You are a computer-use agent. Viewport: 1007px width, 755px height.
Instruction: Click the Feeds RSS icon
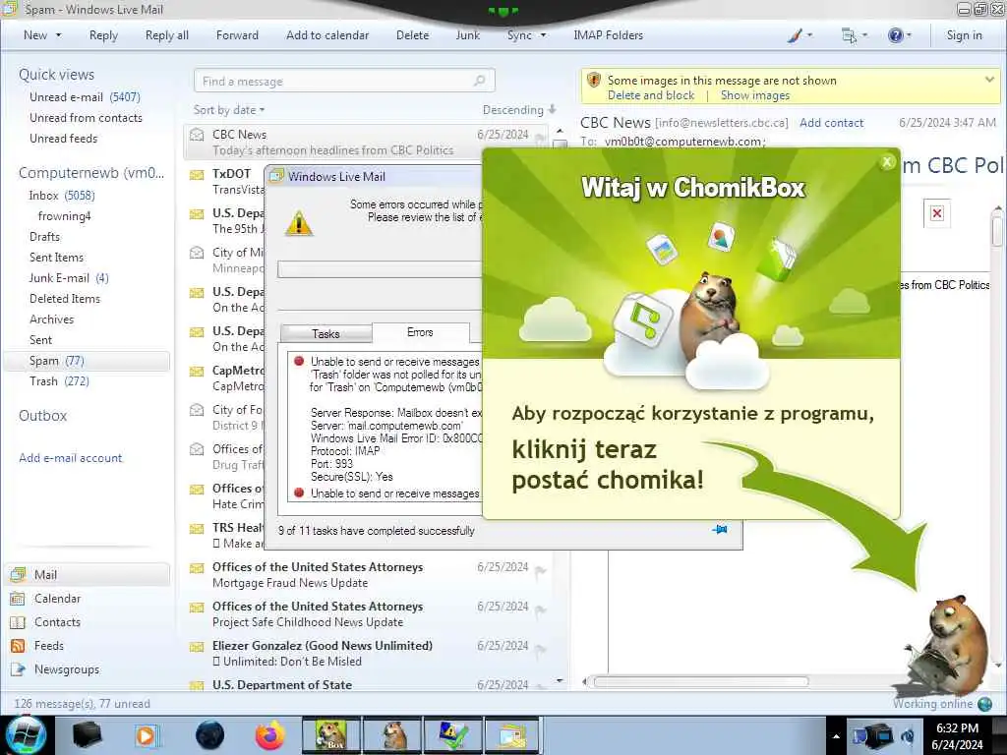18,646
